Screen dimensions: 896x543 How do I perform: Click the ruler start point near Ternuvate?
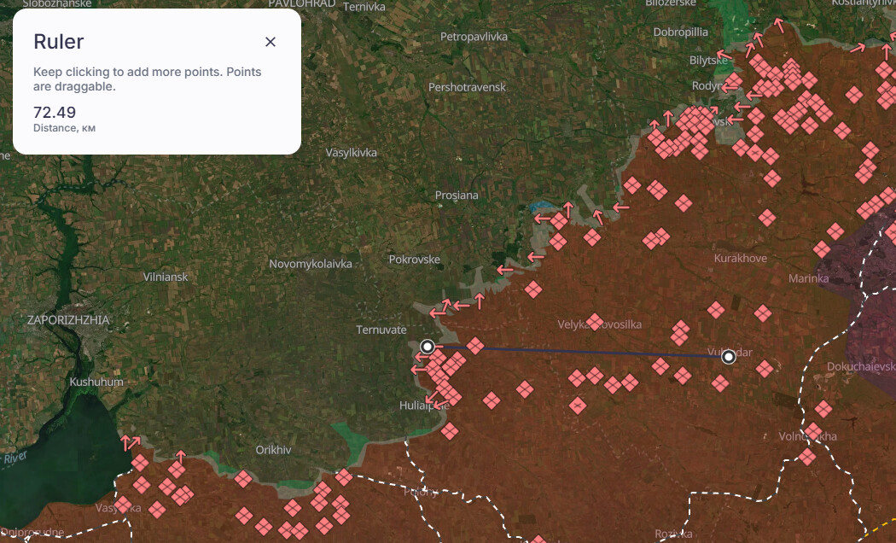(428, 346)
